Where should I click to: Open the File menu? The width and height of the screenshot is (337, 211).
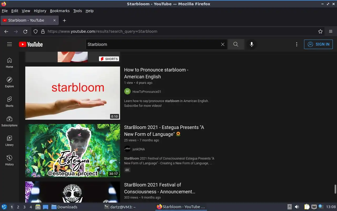(5, 11)
